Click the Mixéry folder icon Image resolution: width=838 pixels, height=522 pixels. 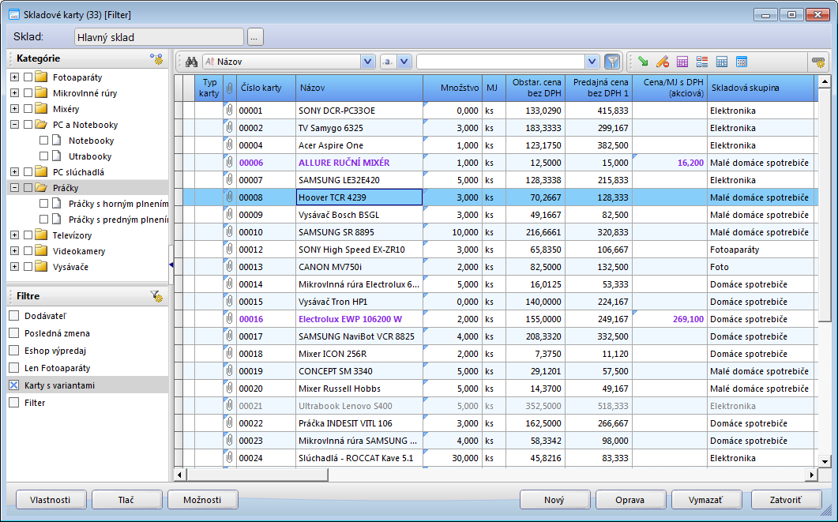tap(41, 109)
